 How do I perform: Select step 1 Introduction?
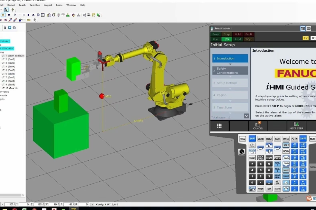230,58
